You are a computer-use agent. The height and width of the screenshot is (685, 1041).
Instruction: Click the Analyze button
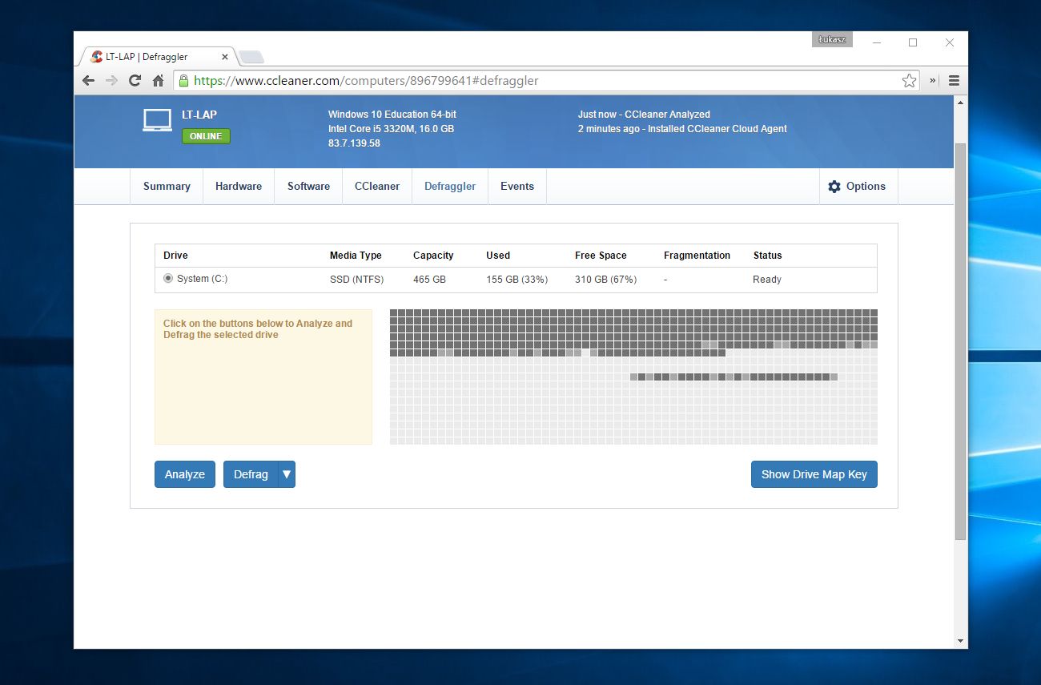(x=185, y=474)
